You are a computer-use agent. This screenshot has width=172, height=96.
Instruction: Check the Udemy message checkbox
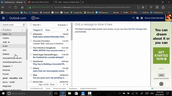[31, 68]
